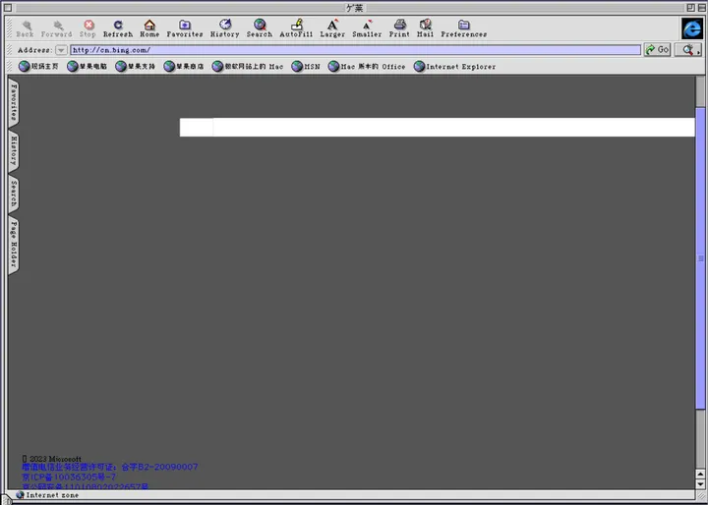The image size is (708, 505).
Task: Open the Preferences toolbar icon
Action: click(464, 25)
